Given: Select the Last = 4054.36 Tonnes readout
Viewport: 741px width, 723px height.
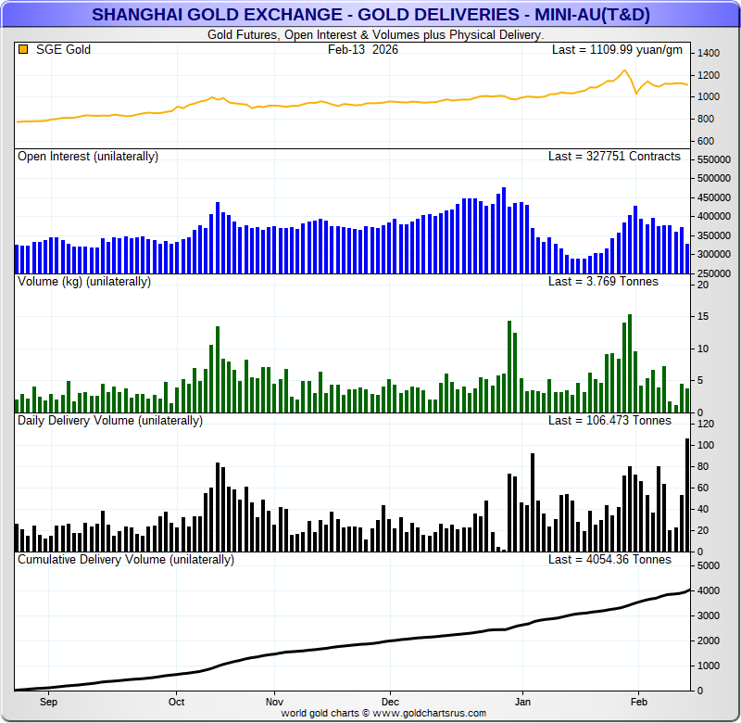Looking at the screenshot, I should pos(609,560).
